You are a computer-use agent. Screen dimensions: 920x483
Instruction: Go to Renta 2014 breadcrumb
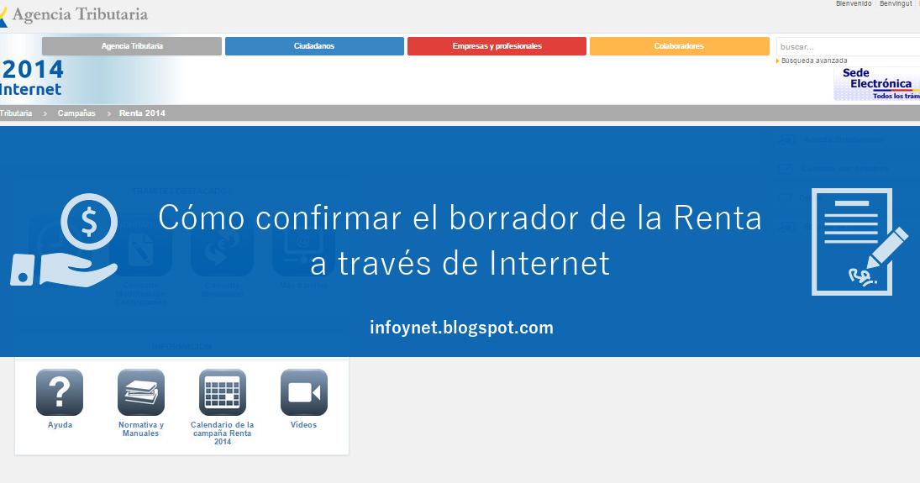pyautogui.click(x=142, y=113)
